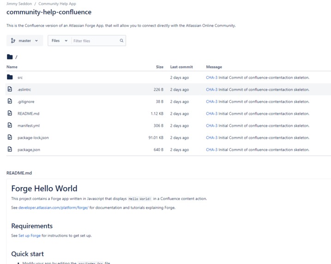Click the Last commit column header
The width and height of the screenshot is (331, 264).
pos(181,67)
